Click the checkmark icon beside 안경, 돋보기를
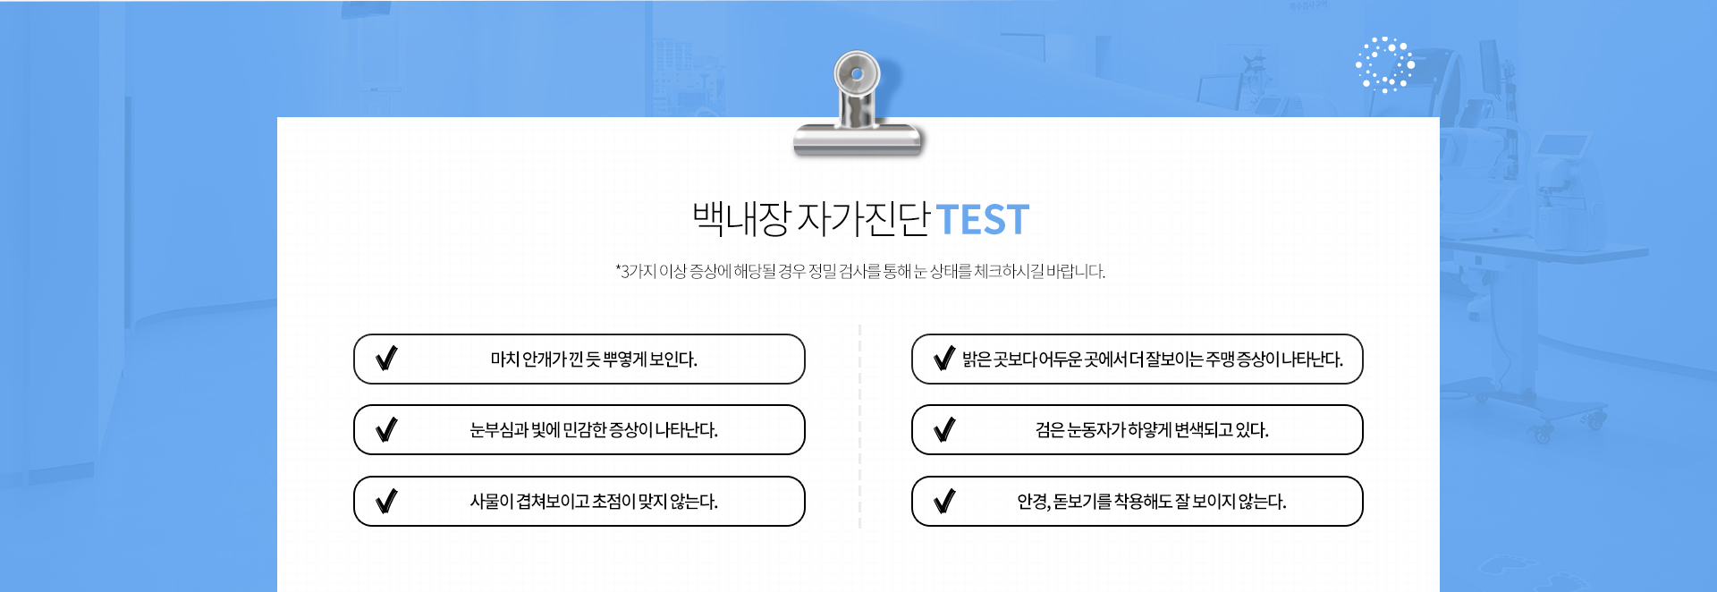 (944, 502)
